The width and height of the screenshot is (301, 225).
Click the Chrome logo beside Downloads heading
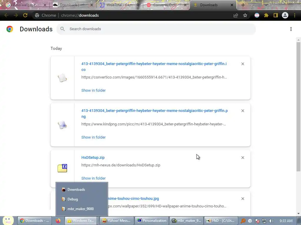tap(10, 29)
